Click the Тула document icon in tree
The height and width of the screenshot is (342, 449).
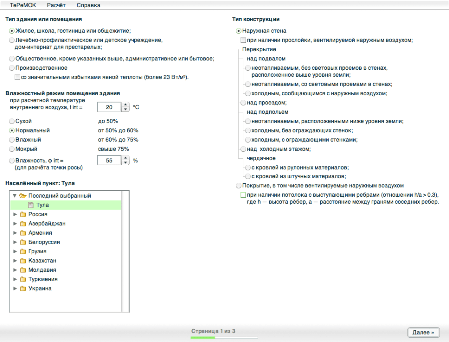pyautogui.click(x=31, y=205)
